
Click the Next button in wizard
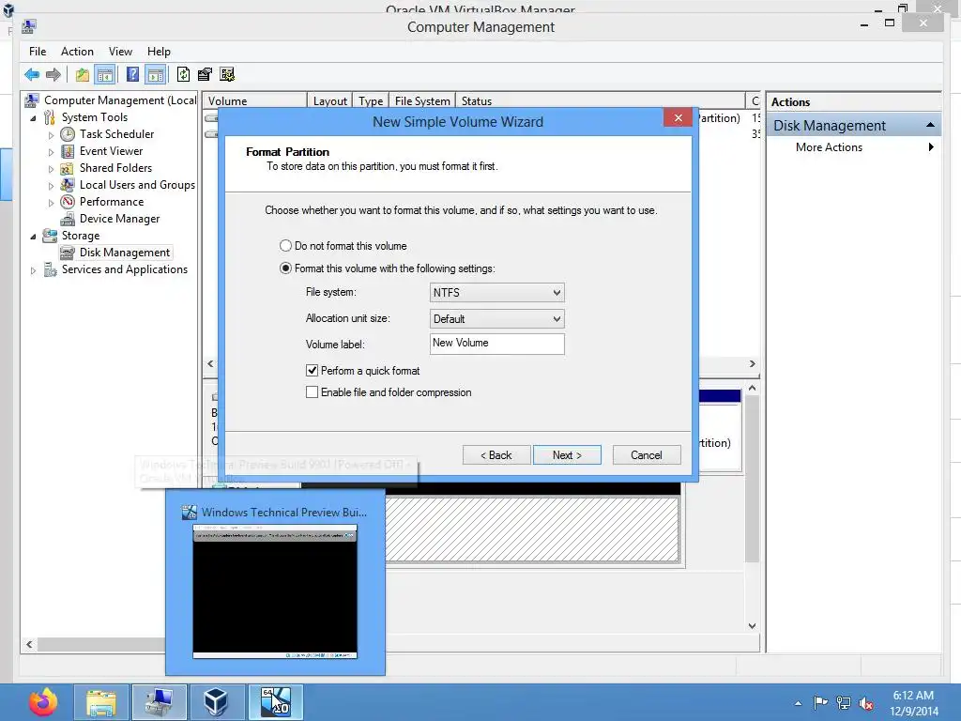pos(567,455)
